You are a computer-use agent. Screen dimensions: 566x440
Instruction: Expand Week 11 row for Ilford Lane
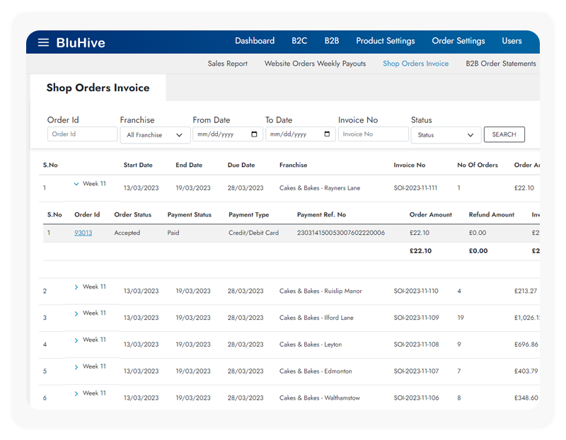(76, 313)
